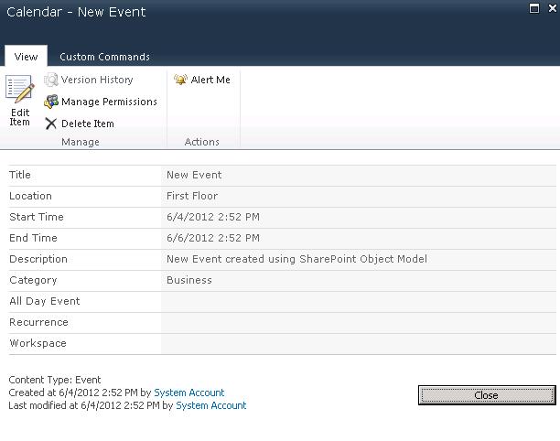The width and height of the screenshot is (560, 441).
Task: Click the 'Category' field label
Action: click(x=33, y=280)
